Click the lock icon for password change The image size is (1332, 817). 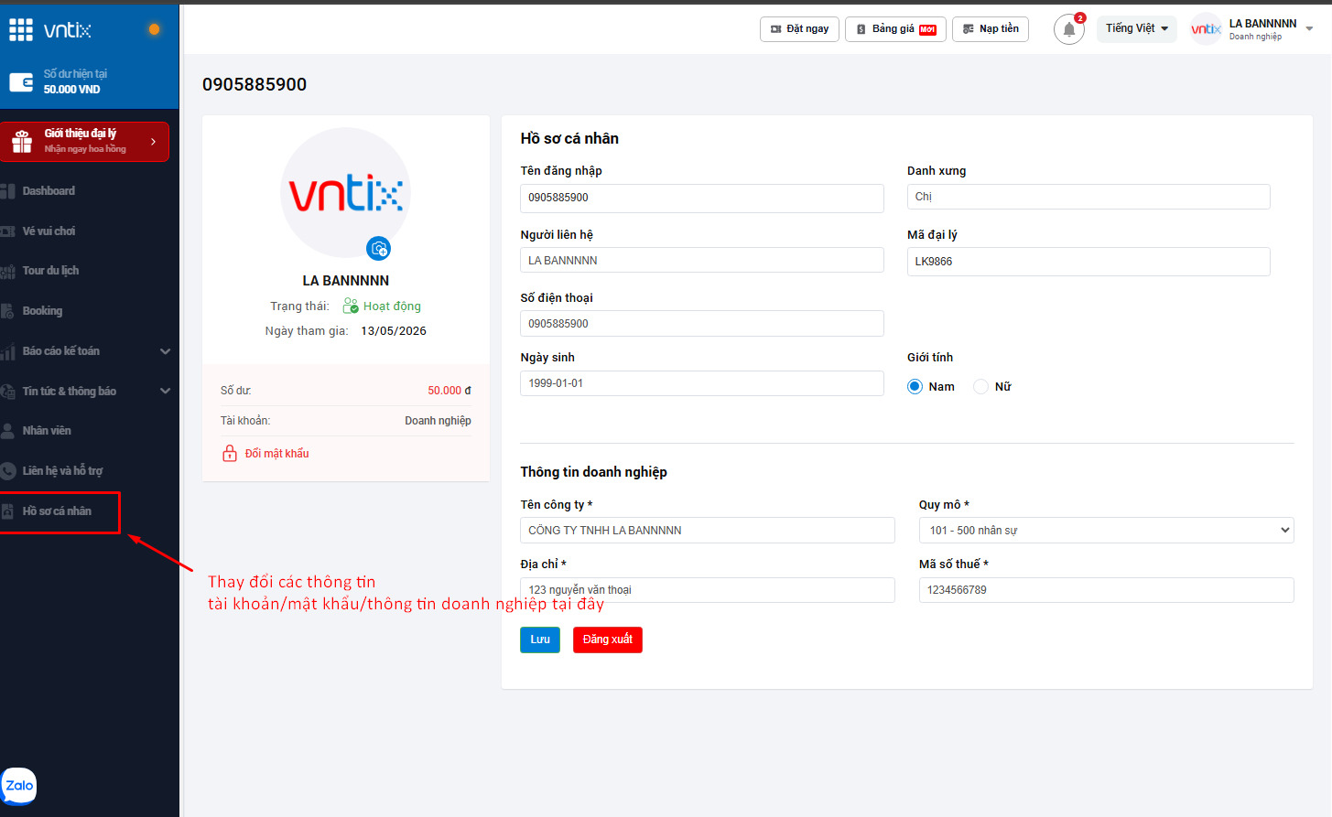click(x=230, y=454)
